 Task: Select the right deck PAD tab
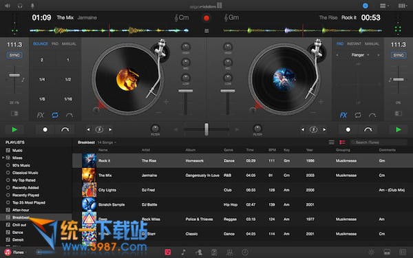tap(340, 44)
